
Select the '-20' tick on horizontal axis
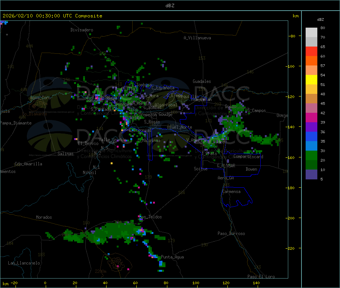coord(14,283)
